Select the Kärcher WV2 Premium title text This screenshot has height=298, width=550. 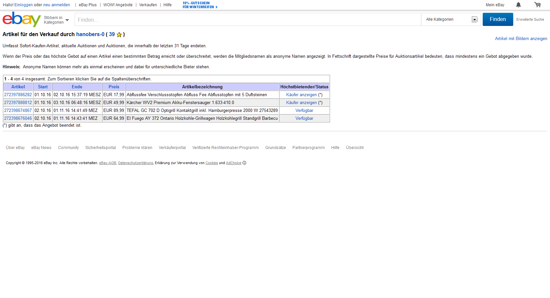180,102
